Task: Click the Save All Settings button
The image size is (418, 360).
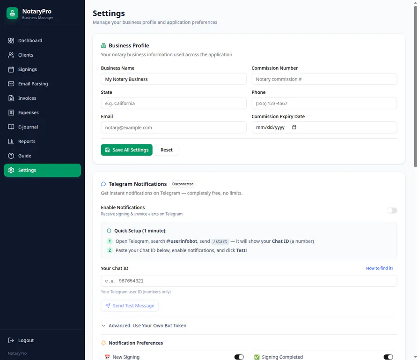Action: click(127, 150)
